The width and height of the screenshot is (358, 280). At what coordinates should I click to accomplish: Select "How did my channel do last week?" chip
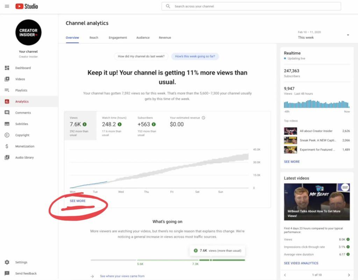coord(141,56)
